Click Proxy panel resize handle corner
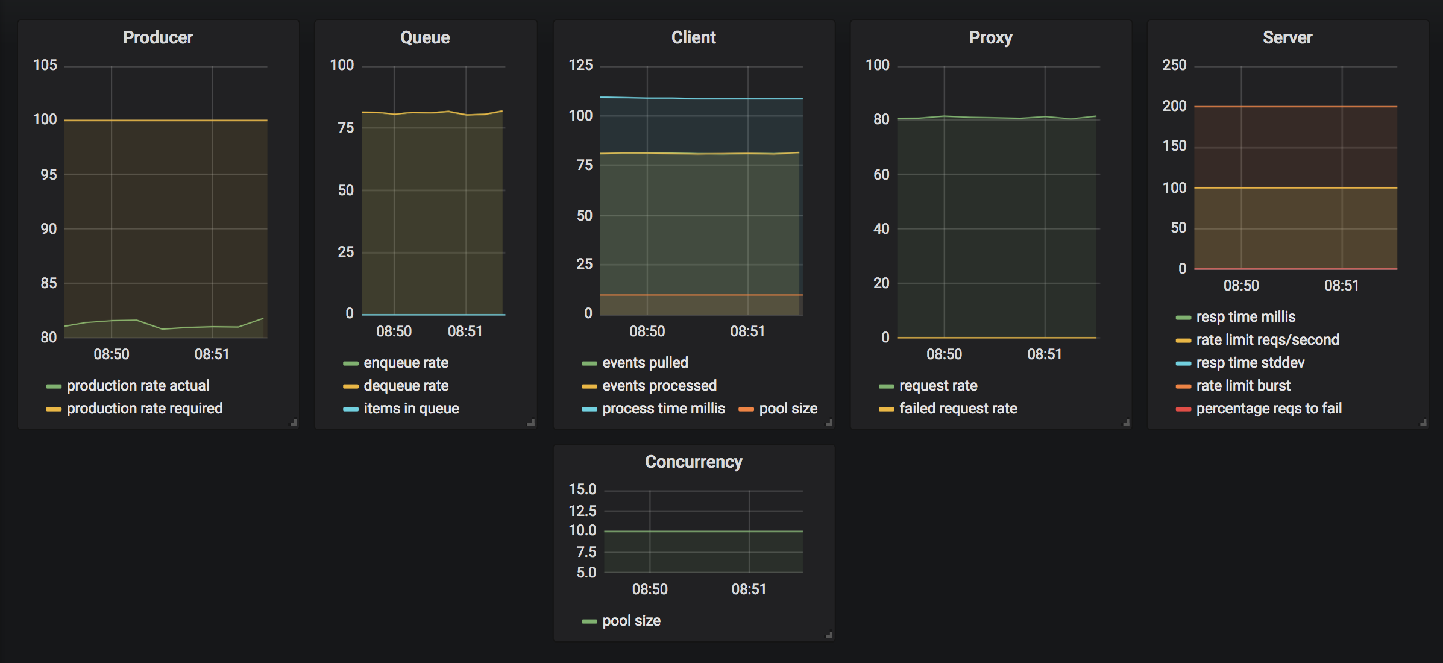Viewport: 1443px width, 663px height. (1126, 423)
